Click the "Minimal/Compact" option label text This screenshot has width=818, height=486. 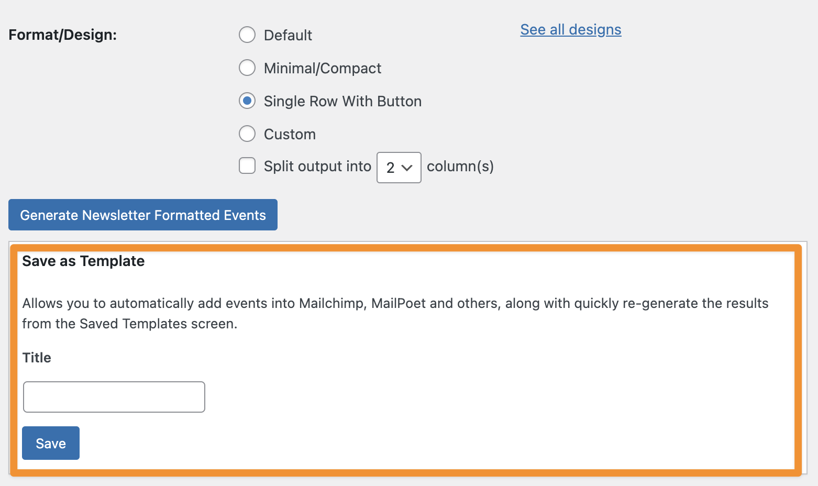(x=323, y=68)
